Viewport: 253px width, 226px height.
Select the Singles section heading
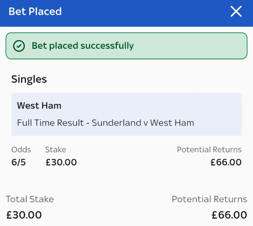[x=29, y=79]
